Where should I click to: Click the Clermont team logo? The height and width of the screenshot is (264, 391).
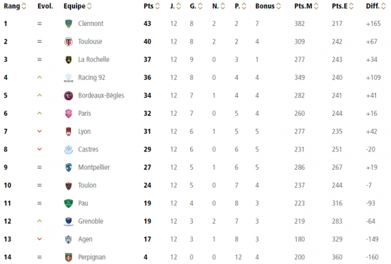[x=68, y=23]
